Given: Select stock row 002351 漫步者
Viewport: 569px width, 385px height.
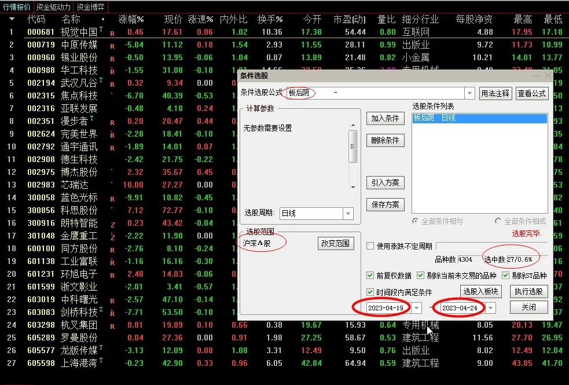Looking at the screenshot, I should pyautogui.click(x=119, y=121).
